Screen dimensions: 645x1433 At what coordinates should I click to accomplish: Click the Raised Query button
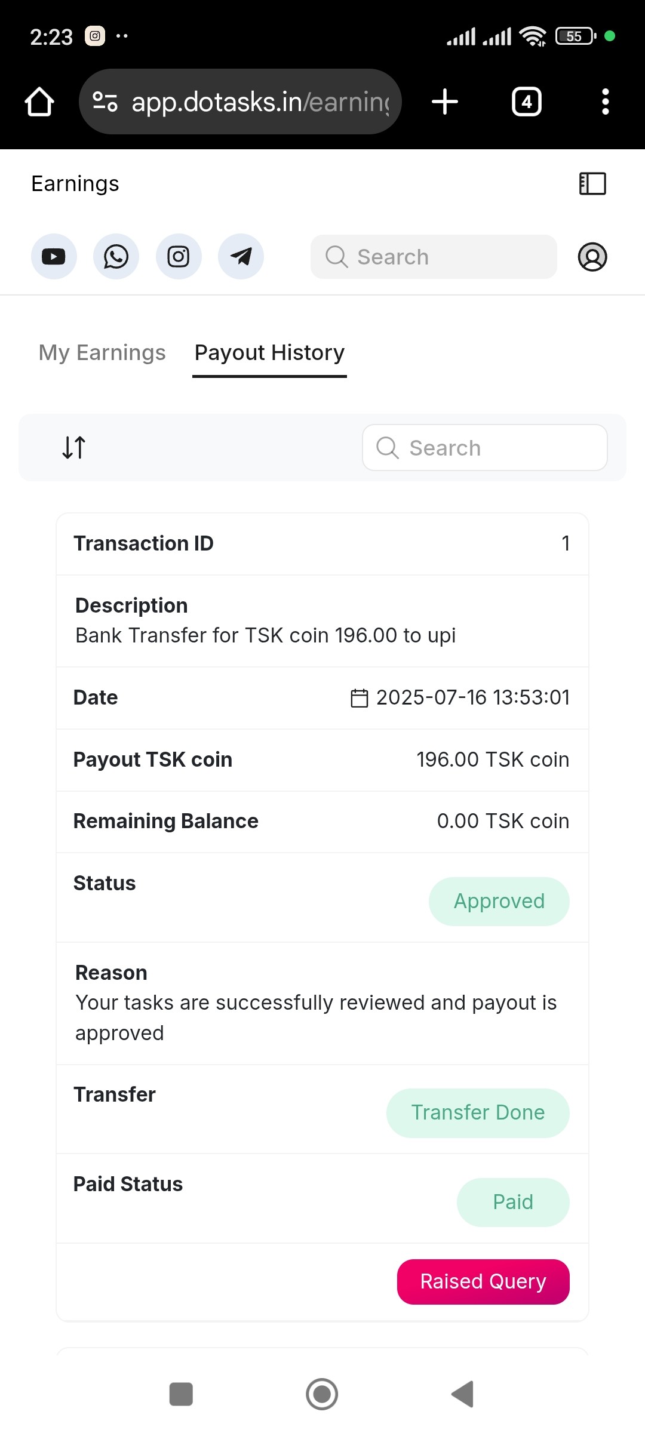tap(483, 1281)
